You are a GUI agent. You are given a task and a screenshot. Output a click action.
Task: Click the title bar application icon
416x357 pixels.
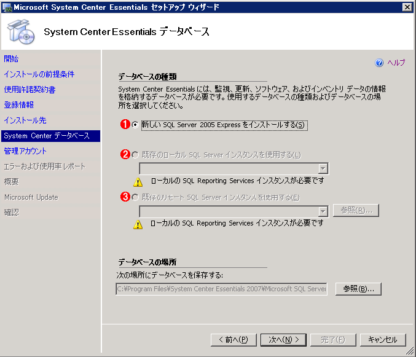(7, 7)
